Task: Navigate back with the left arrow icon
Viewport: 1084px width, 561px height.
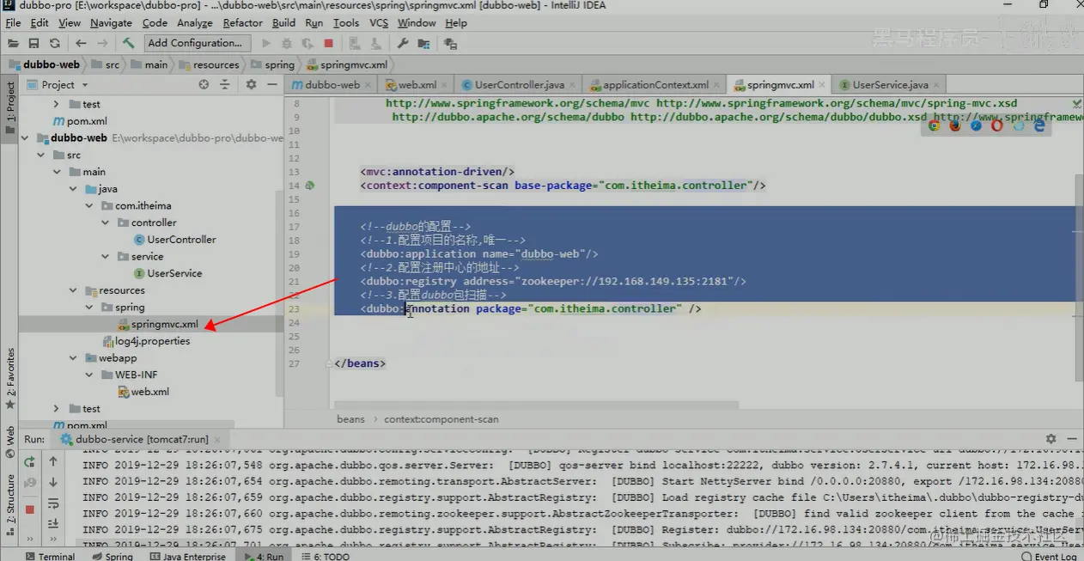Action: point(81,43)
